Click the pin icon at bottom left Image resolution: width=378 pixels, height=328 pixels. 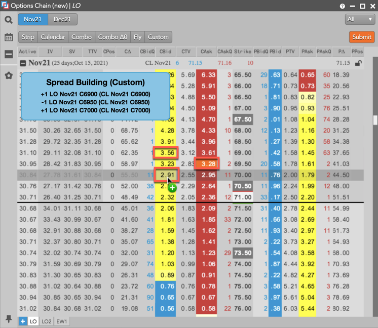(9, 319)
